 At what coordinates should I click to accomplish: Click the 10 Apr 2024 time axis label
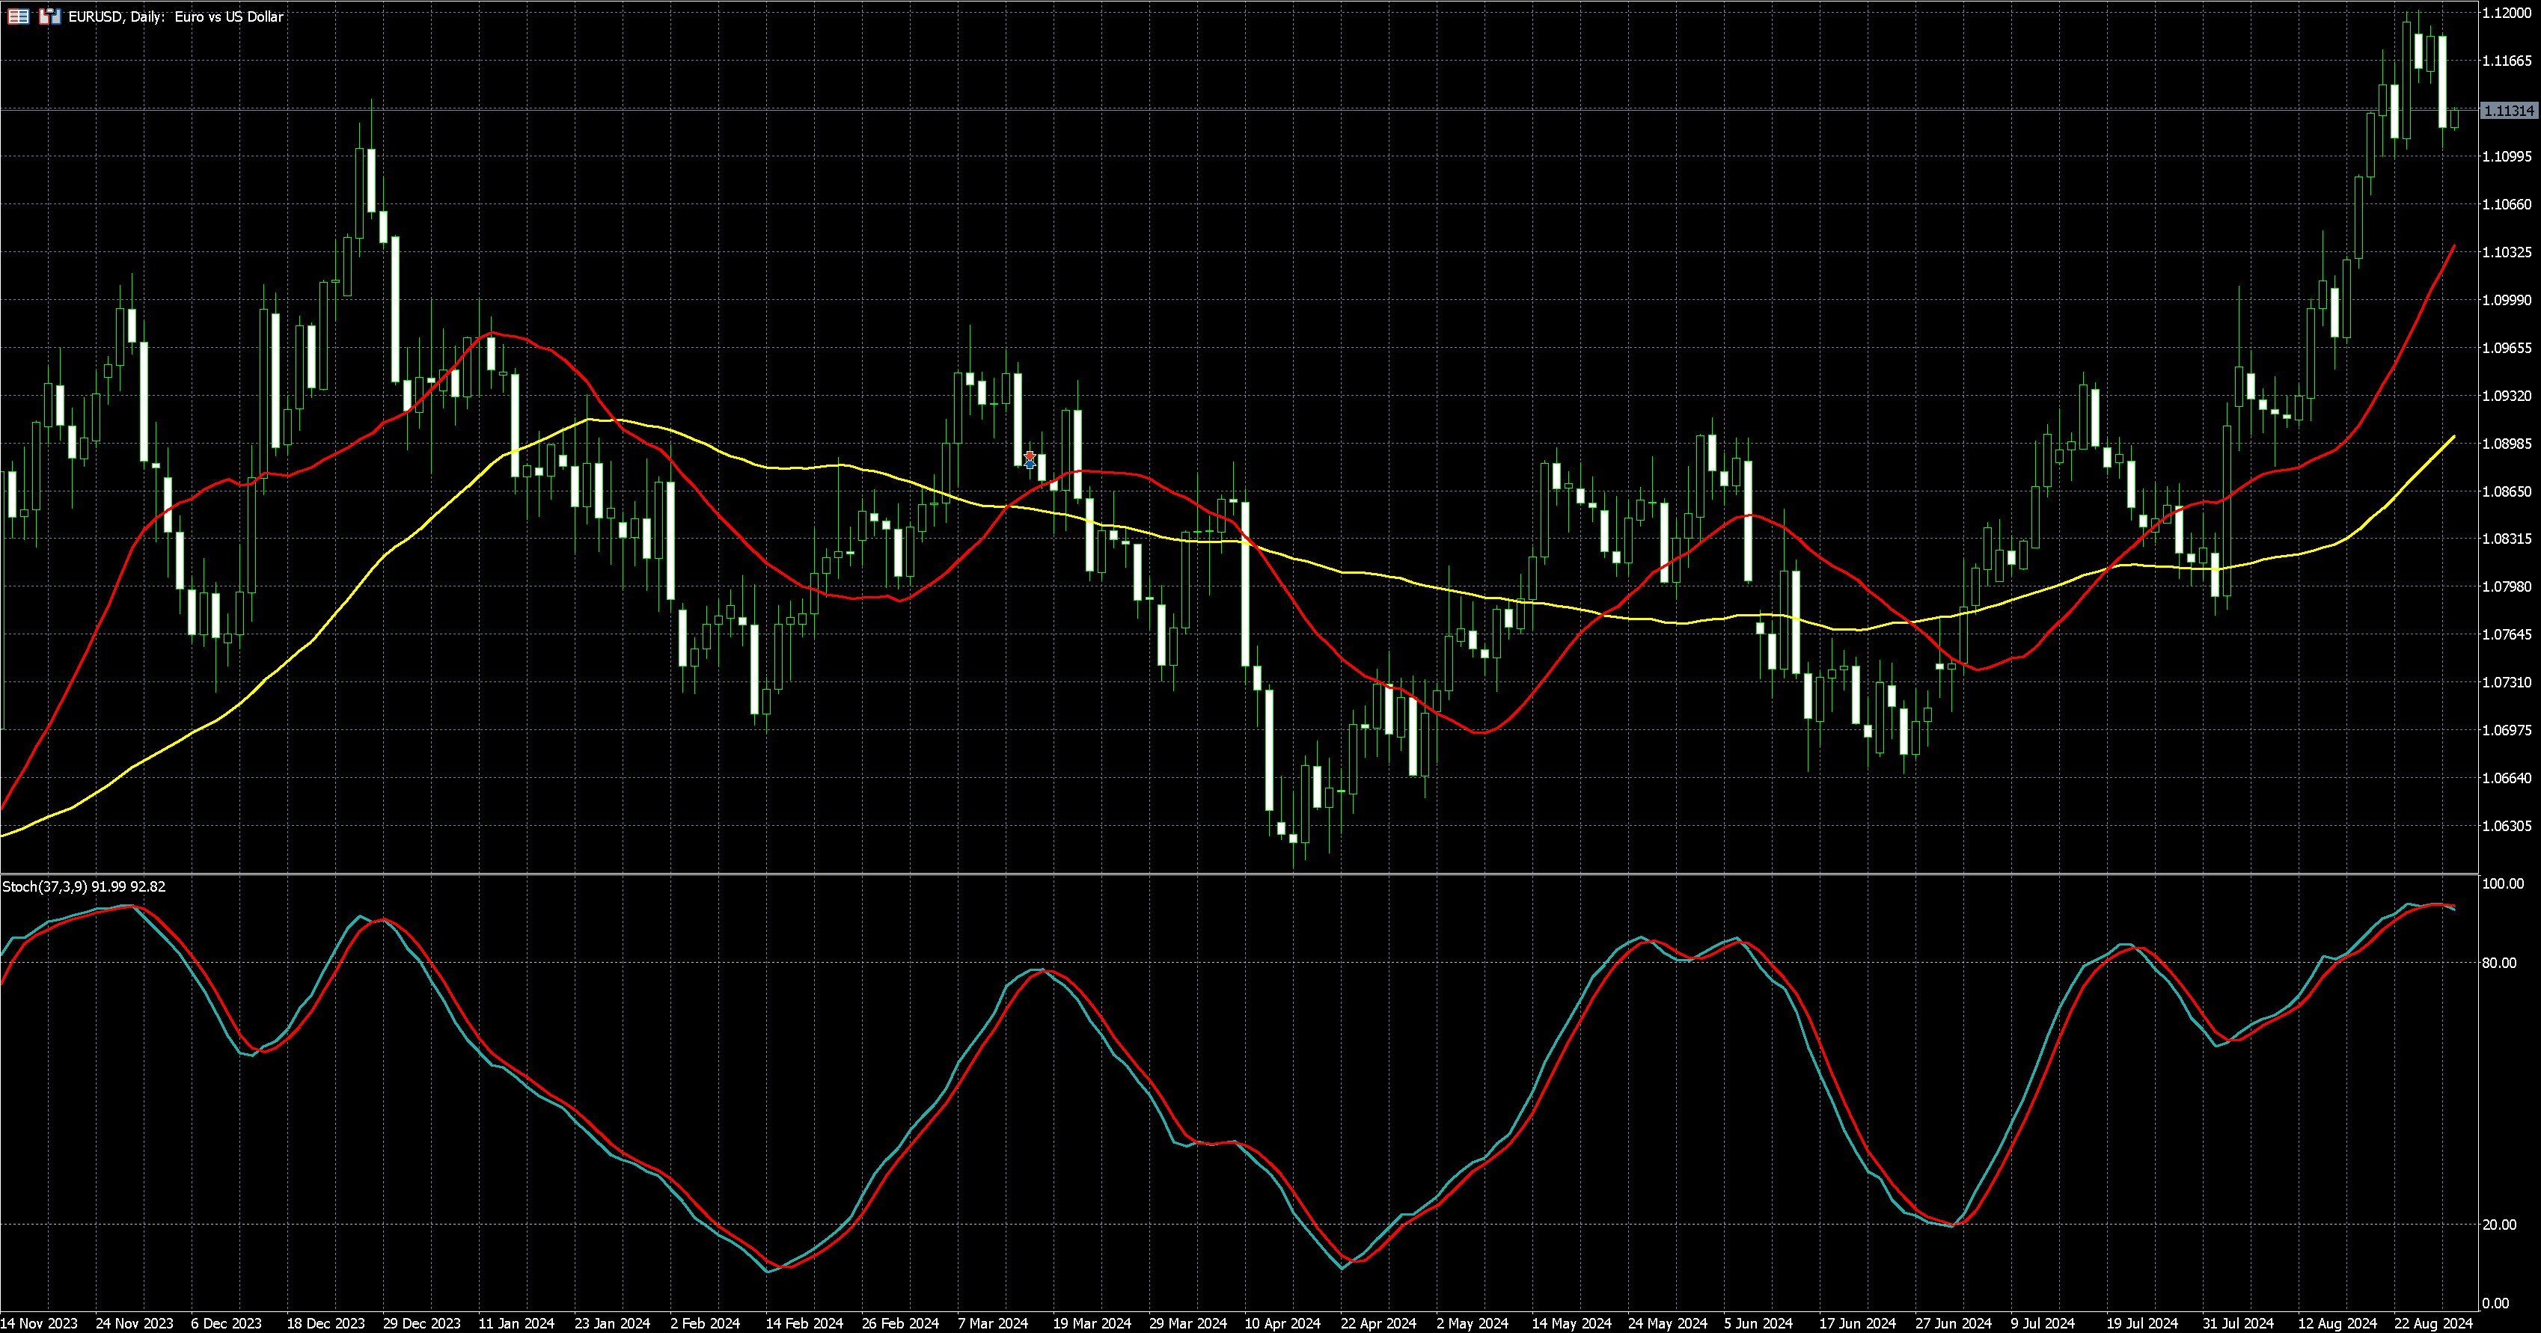[x=1282, y=1323]
